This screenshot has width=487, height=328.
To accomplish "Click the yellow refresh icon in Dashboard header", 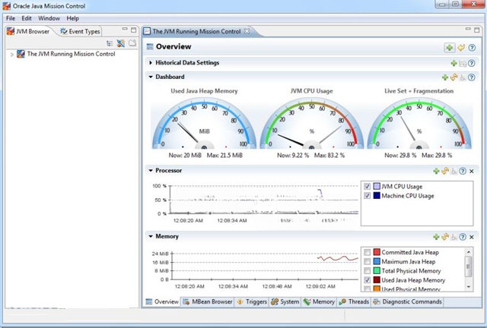I will click(x=454, y=77).
